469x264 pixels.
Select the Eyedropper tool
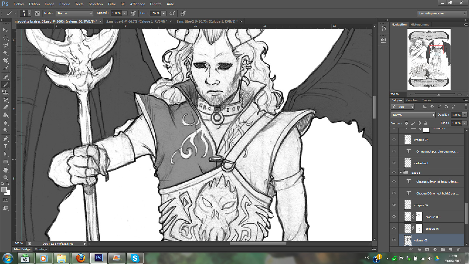pos(6,69)
